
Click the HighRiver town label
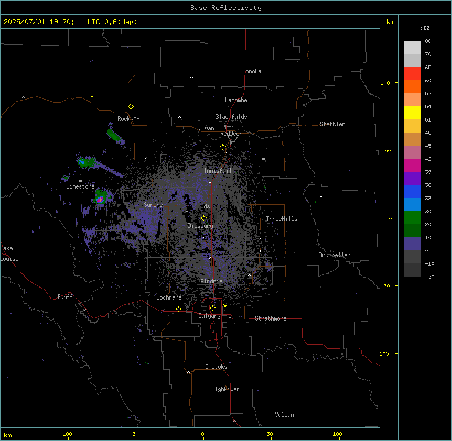click(x=225, y=389)
